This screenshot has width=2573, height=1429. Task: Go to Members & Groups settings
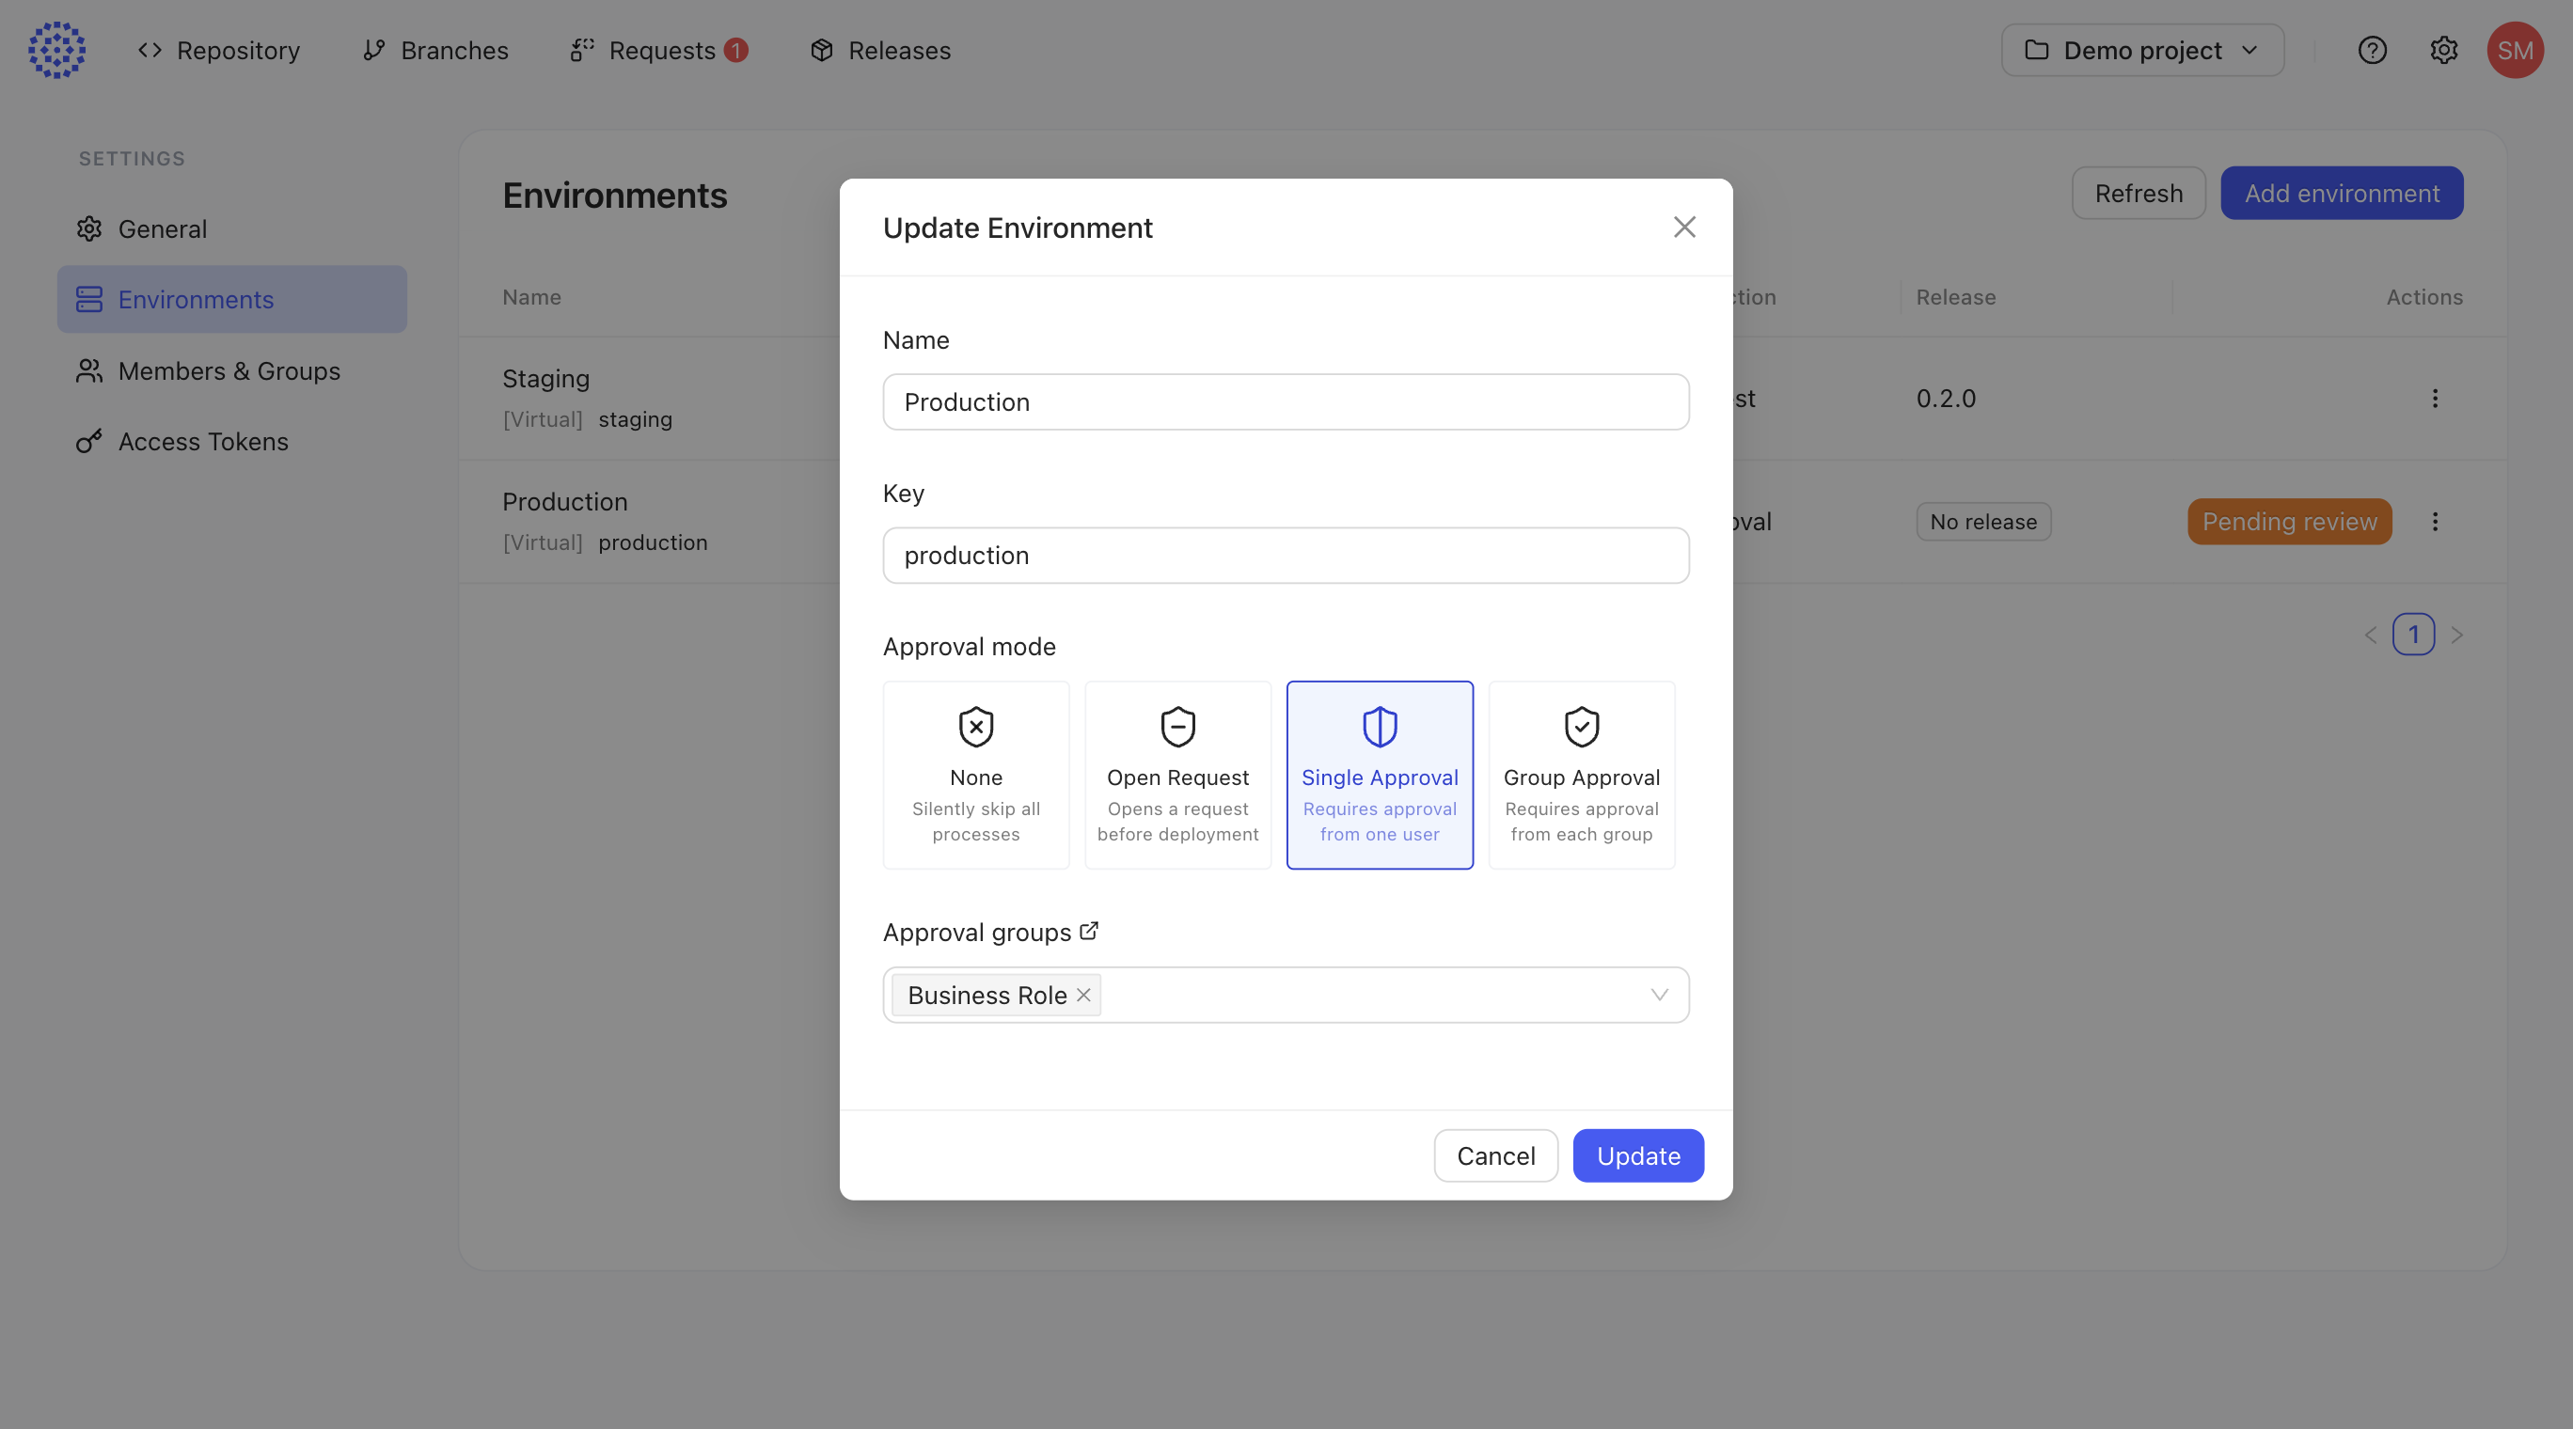click(x=229, y=370)
